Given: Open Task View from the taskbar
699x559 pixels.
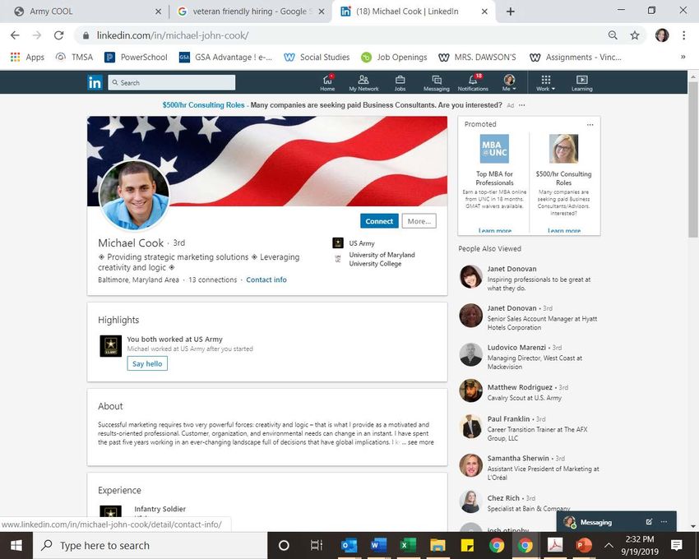Looking at the screenshot, I should tap(316, 545).
